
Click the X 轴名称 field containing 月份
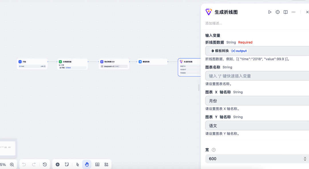pos(257,101)
